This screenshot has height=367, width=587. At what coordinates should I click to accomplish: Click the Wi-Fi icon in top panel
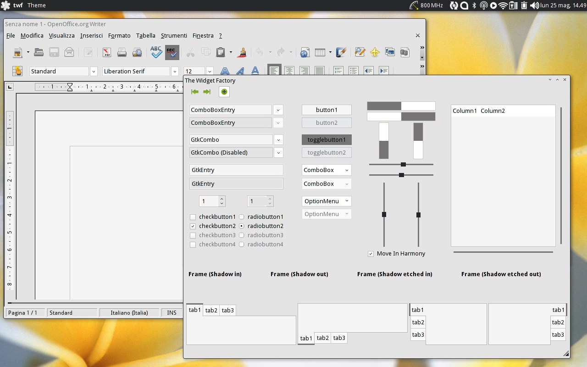click(503, 6)
